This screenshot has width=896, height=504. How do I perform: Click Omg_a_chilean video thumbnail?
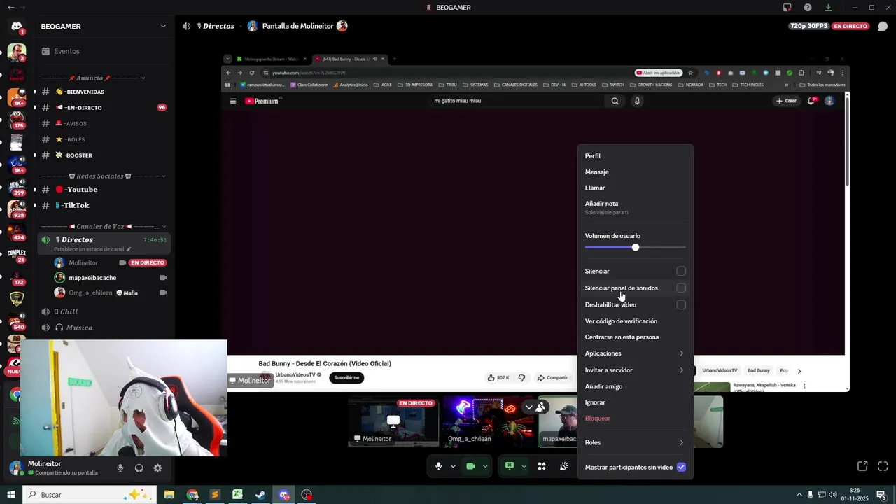[x=487, y=421]
